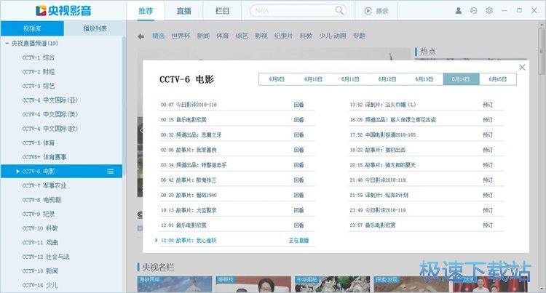
Task: Click 预订 for 17:52 中国电影报道
Action: point(488,135)
